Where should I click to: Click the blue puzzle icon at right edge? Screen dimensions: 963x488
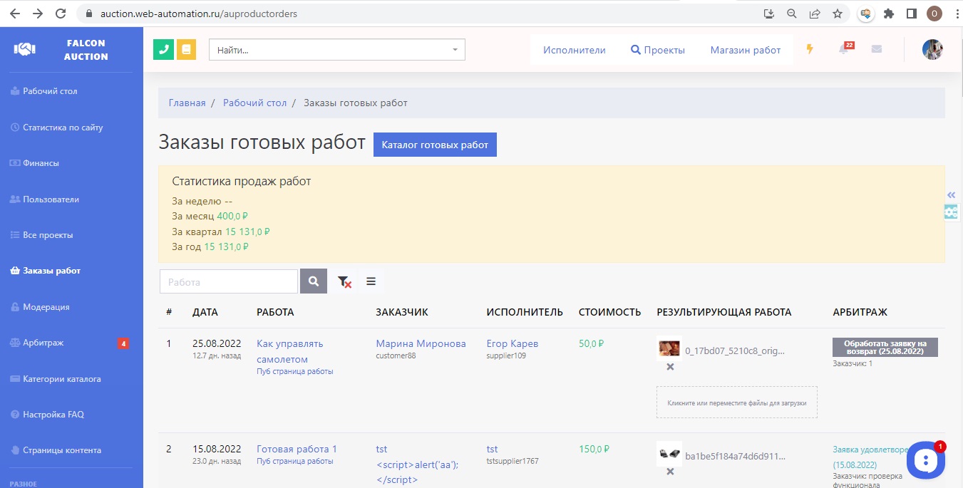(951, 212)
